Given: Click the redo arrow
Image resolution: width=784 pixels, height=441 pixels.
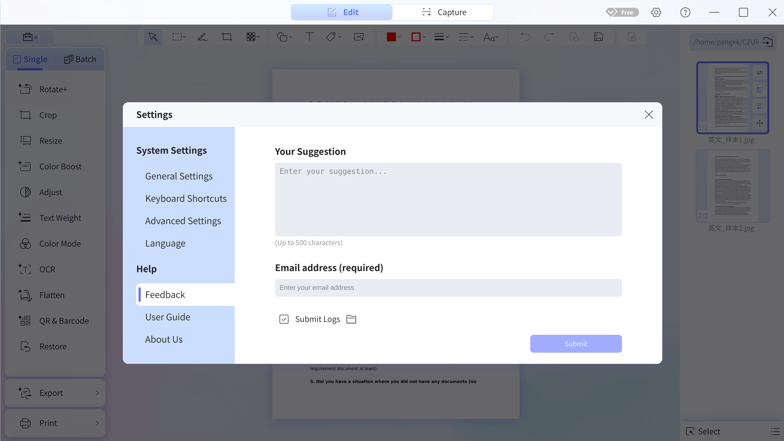Looking at the screenshot, I should pos(549,37).
